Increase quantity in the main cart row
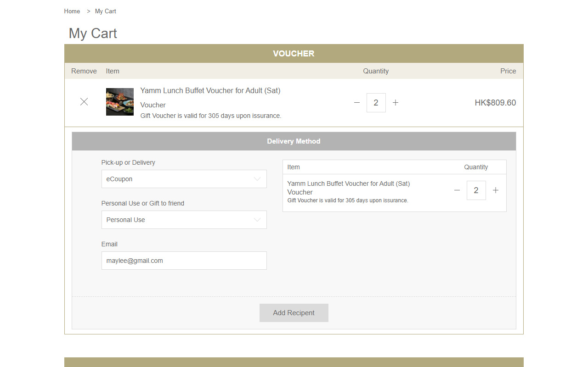The image size is (588, 367). (x=396, y=103)
